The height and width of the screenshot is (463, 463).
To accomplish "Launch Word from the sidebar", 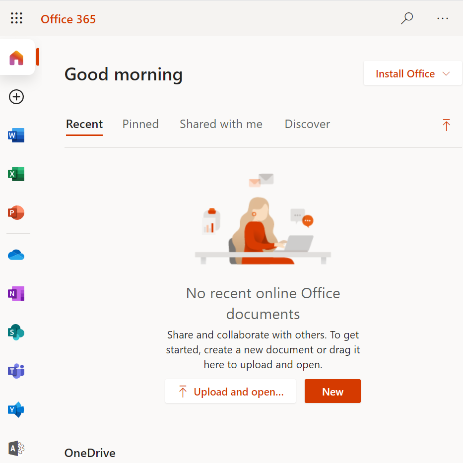I will pyautogui.click(x=16, y=135).
